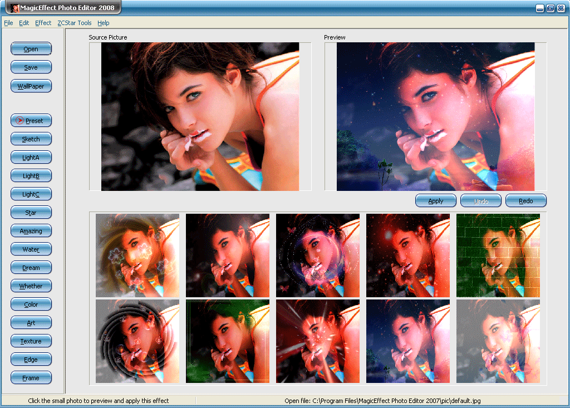The width and height of the screenshot is (570, 408).
Task: Click the WallPaper button
Action: click(x=31, y=86)
